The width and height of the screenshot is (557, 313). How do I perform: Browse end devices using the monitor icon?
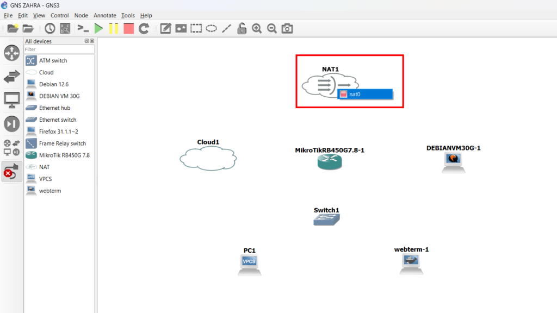point(11,100)
